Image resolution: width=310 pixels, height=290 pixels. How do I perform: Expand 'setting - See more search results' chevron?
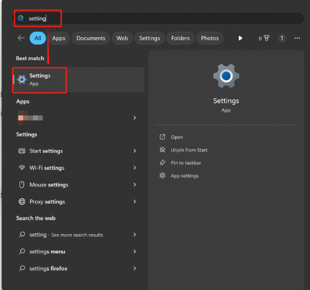click(x=134, y=235)
